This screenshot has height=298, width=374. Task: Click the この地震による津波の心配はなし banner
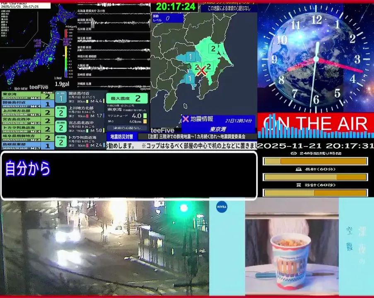tap(229, 8)
